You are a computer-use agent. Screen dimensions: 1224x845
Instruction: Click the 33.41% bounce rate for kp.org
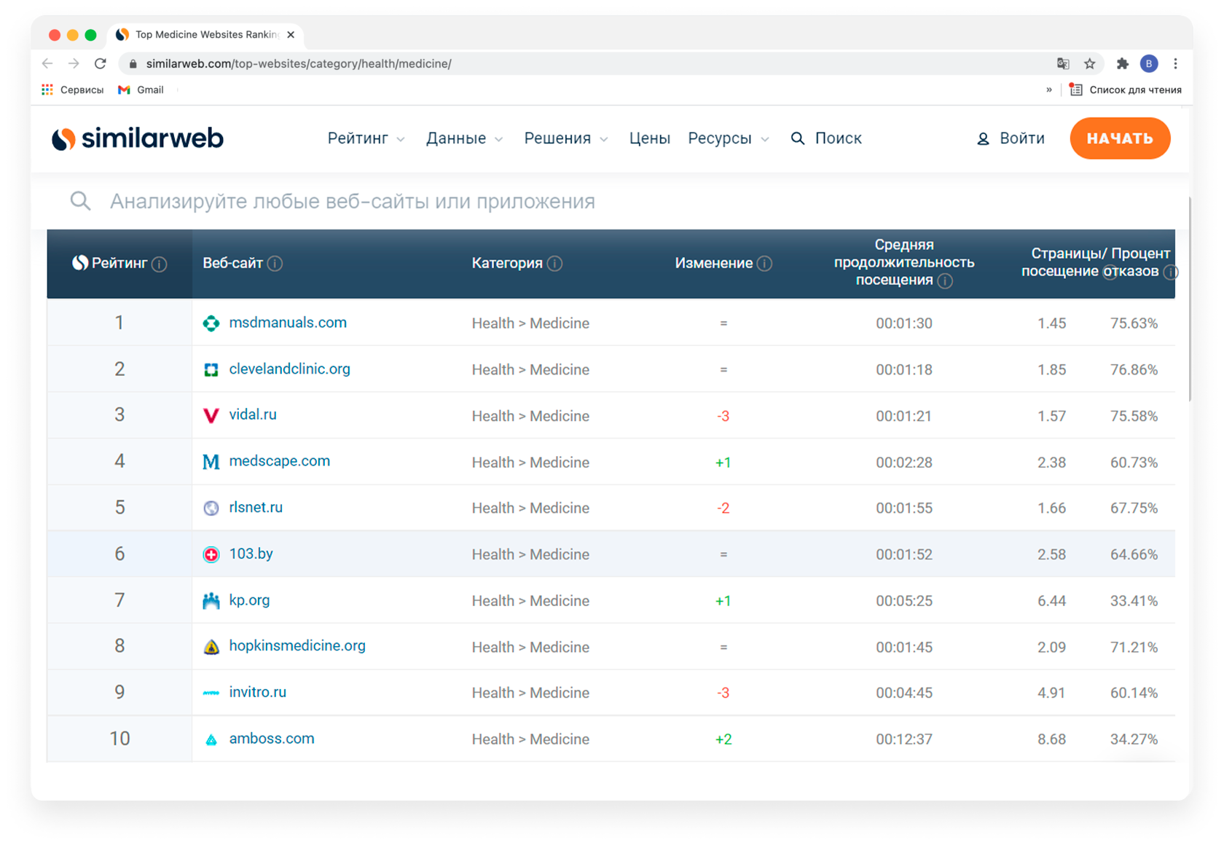click(x=1134, y=601)
